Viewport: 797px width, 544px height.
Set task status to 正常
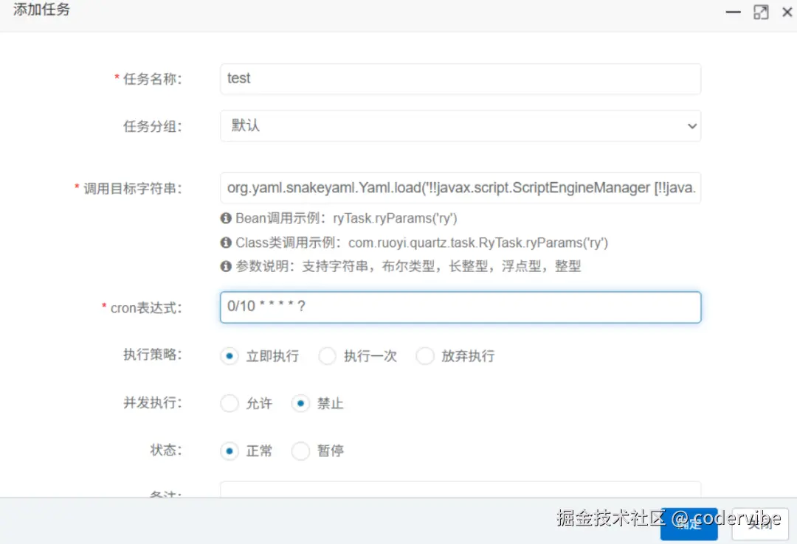click(x=230, y=451)
